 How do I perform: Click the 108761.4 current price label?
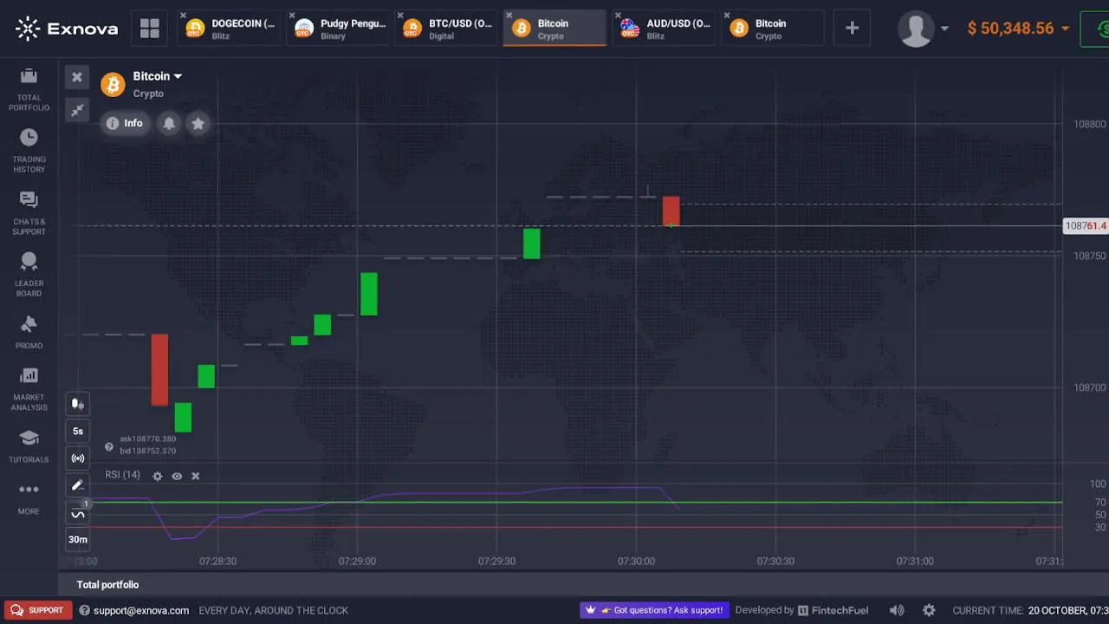tap(1086, 226)
